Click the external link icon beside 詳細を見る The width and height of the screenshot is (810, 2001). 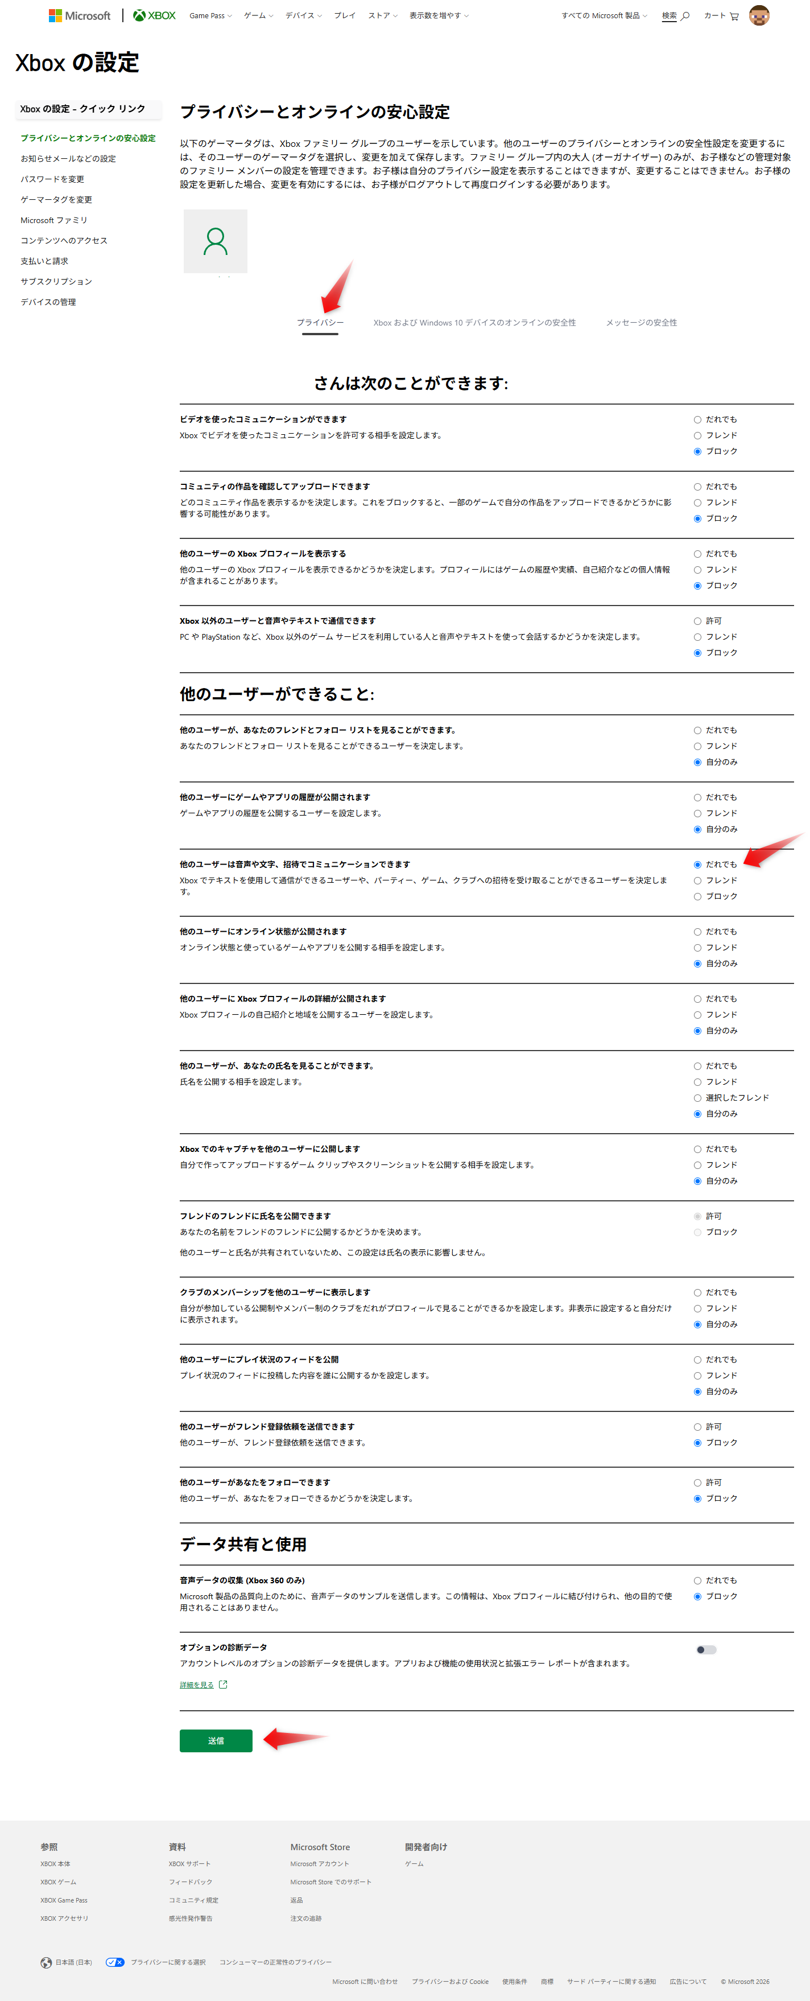pyautogui.click(x=224, y=1685)
